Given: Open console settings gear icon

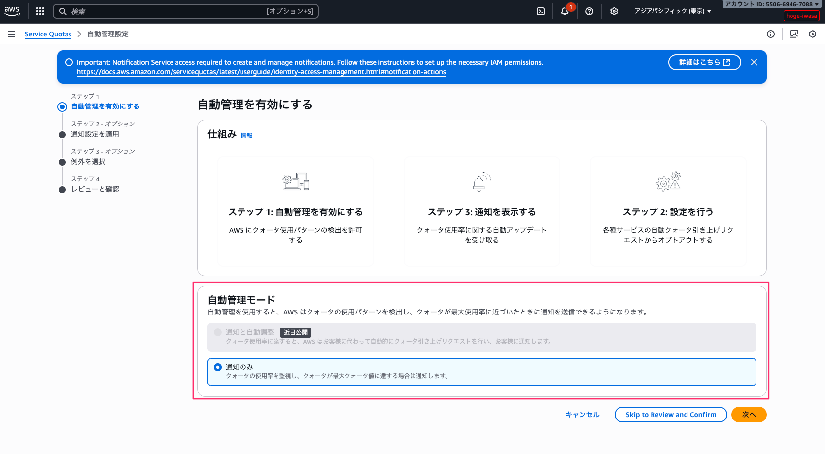Looking at the screenshot, I should (x=614, y=11).
